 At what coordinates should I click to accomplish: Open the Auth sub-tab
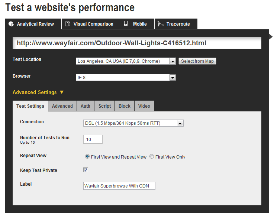(x=86, y=106)
